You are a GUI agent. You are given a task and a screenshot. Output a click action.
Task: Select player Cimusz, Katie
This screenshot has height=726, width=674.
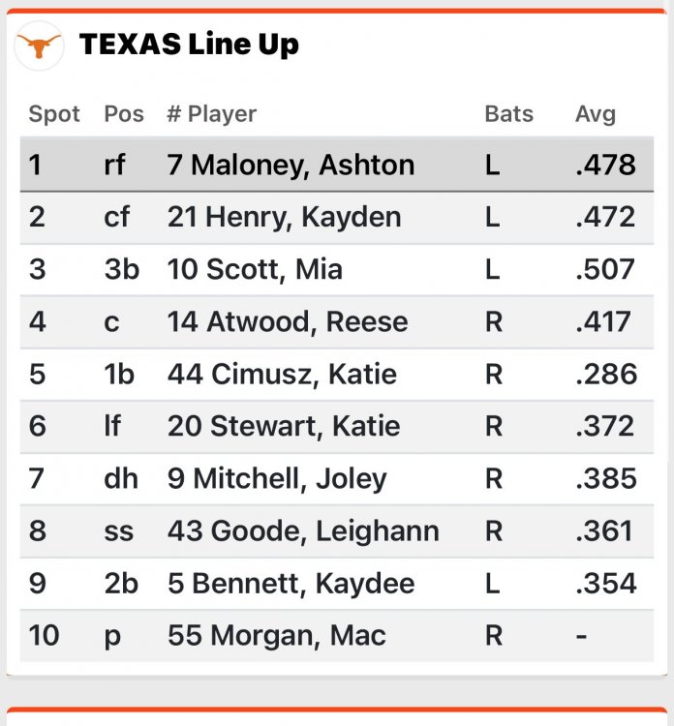coord(282,374)
